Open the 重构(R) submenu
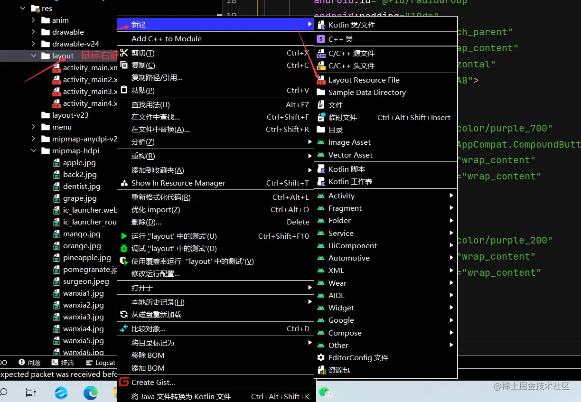The width and height of the screenshot is (581, 402). pyautogui.click(x=216, y=156)
